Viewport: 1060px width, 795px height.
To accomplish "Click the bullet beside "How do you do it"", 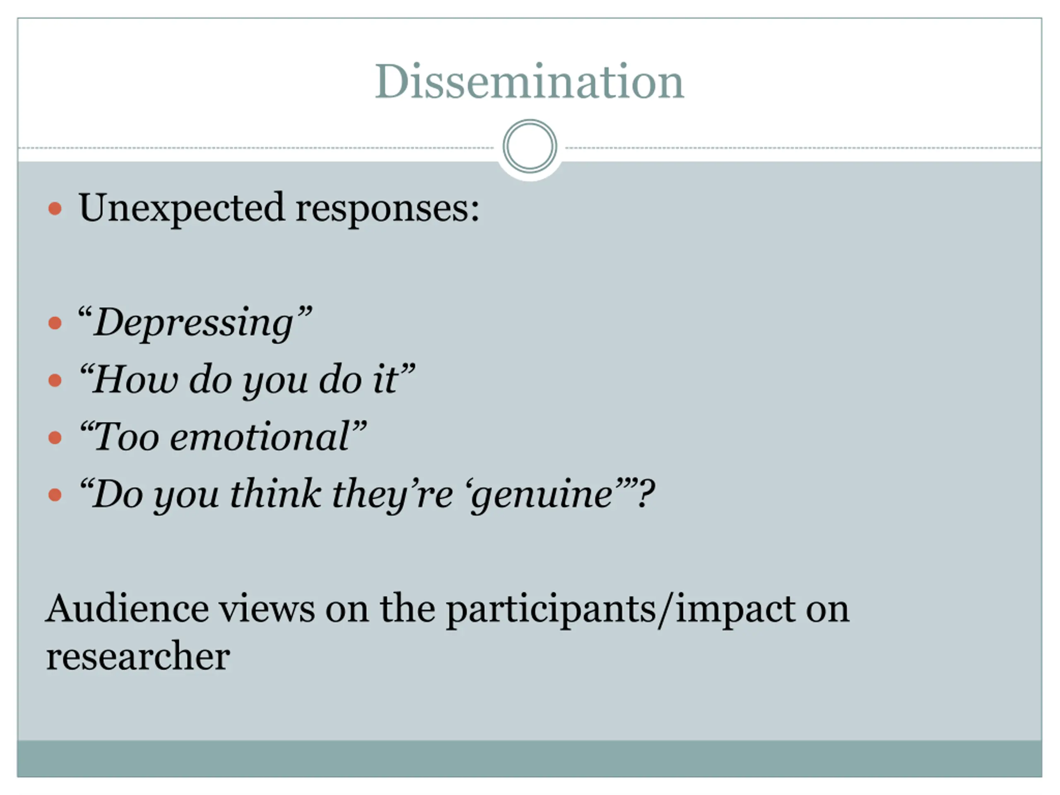I will 55,381.
